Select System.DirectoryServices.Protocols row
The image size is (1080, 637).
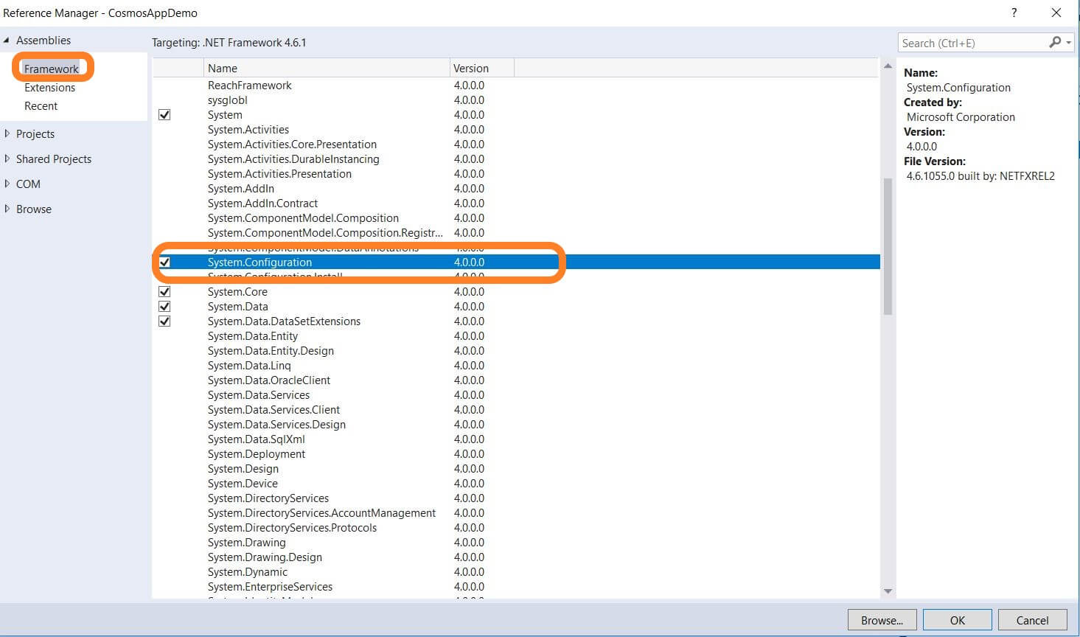(516, 528)
